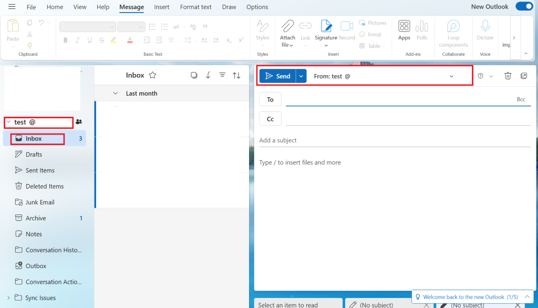Switch to the View tab
The image size is (538, 308).
click(x=80, y=7)
